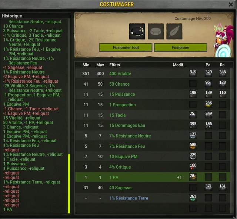Select the 261 Résistance Terre rune
Image resolution: width=237 pixels, height=219 pixels.
click(193, 198)
